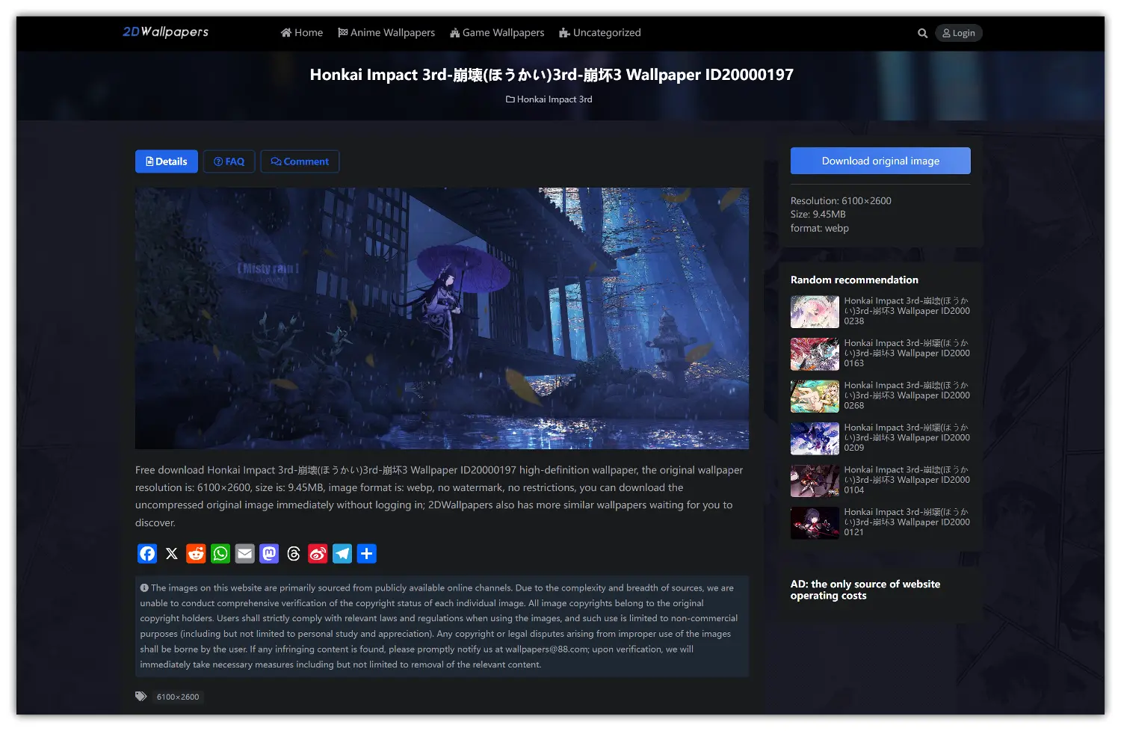Share wallpaper on Telegram
This screenshot has height=731, width=1121.
point(342,554)
